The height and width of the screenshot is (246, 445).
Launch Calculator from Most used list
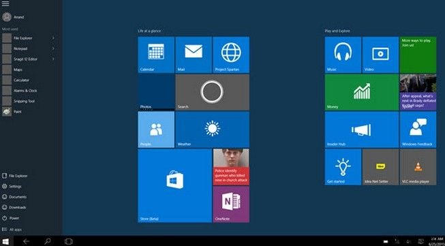pos(29,80)
